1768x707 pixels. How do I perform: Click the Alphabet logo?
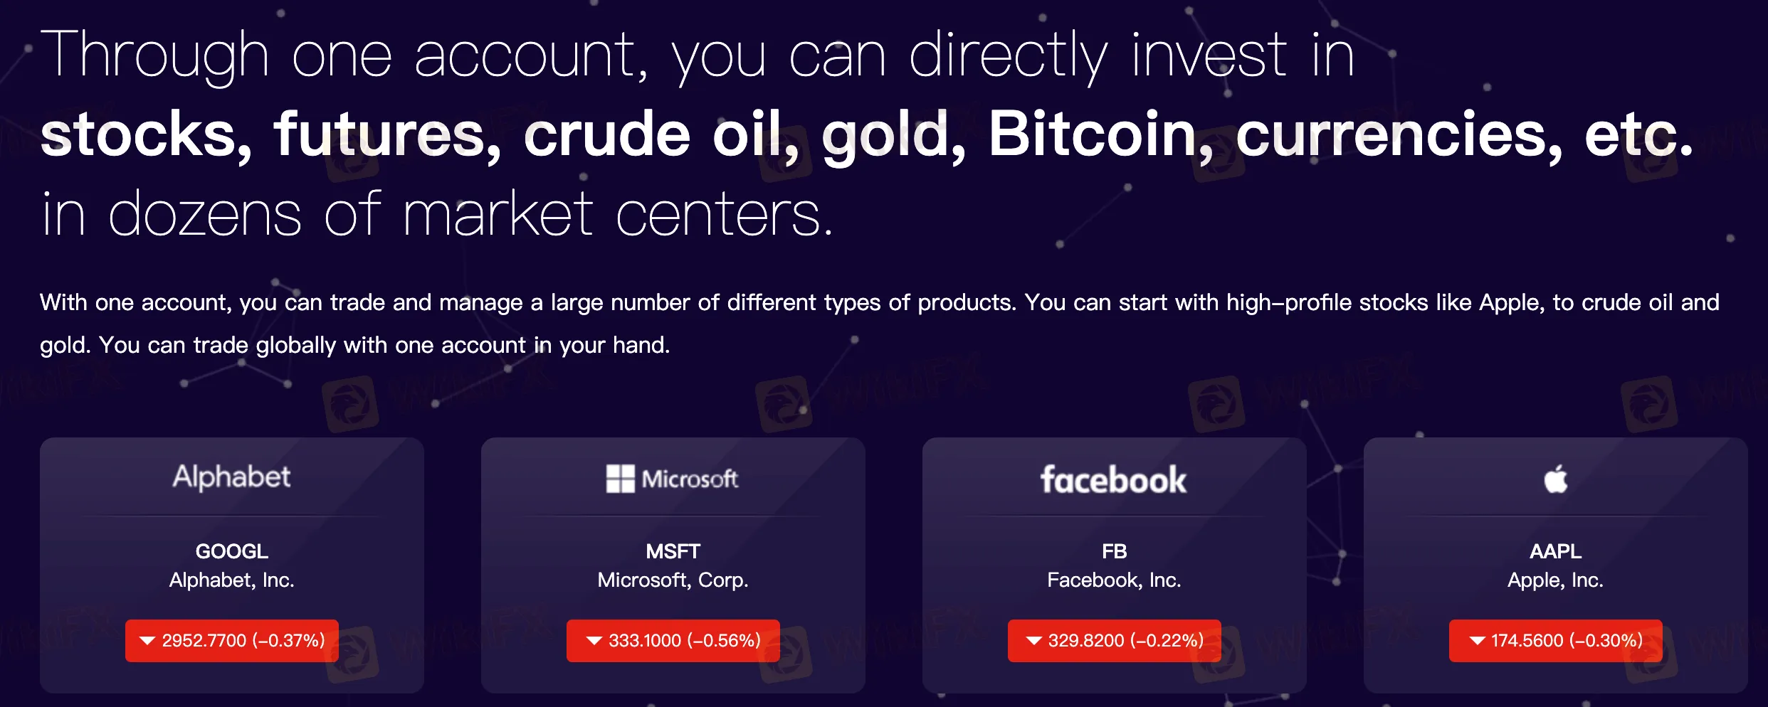pos(231,477)
